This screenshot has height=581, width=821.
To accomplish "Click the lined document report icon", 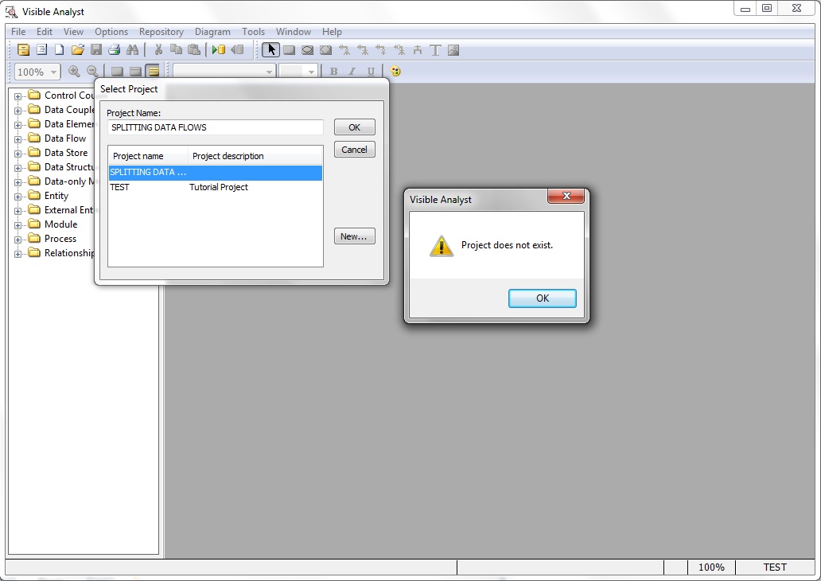I will coord(41,50).
